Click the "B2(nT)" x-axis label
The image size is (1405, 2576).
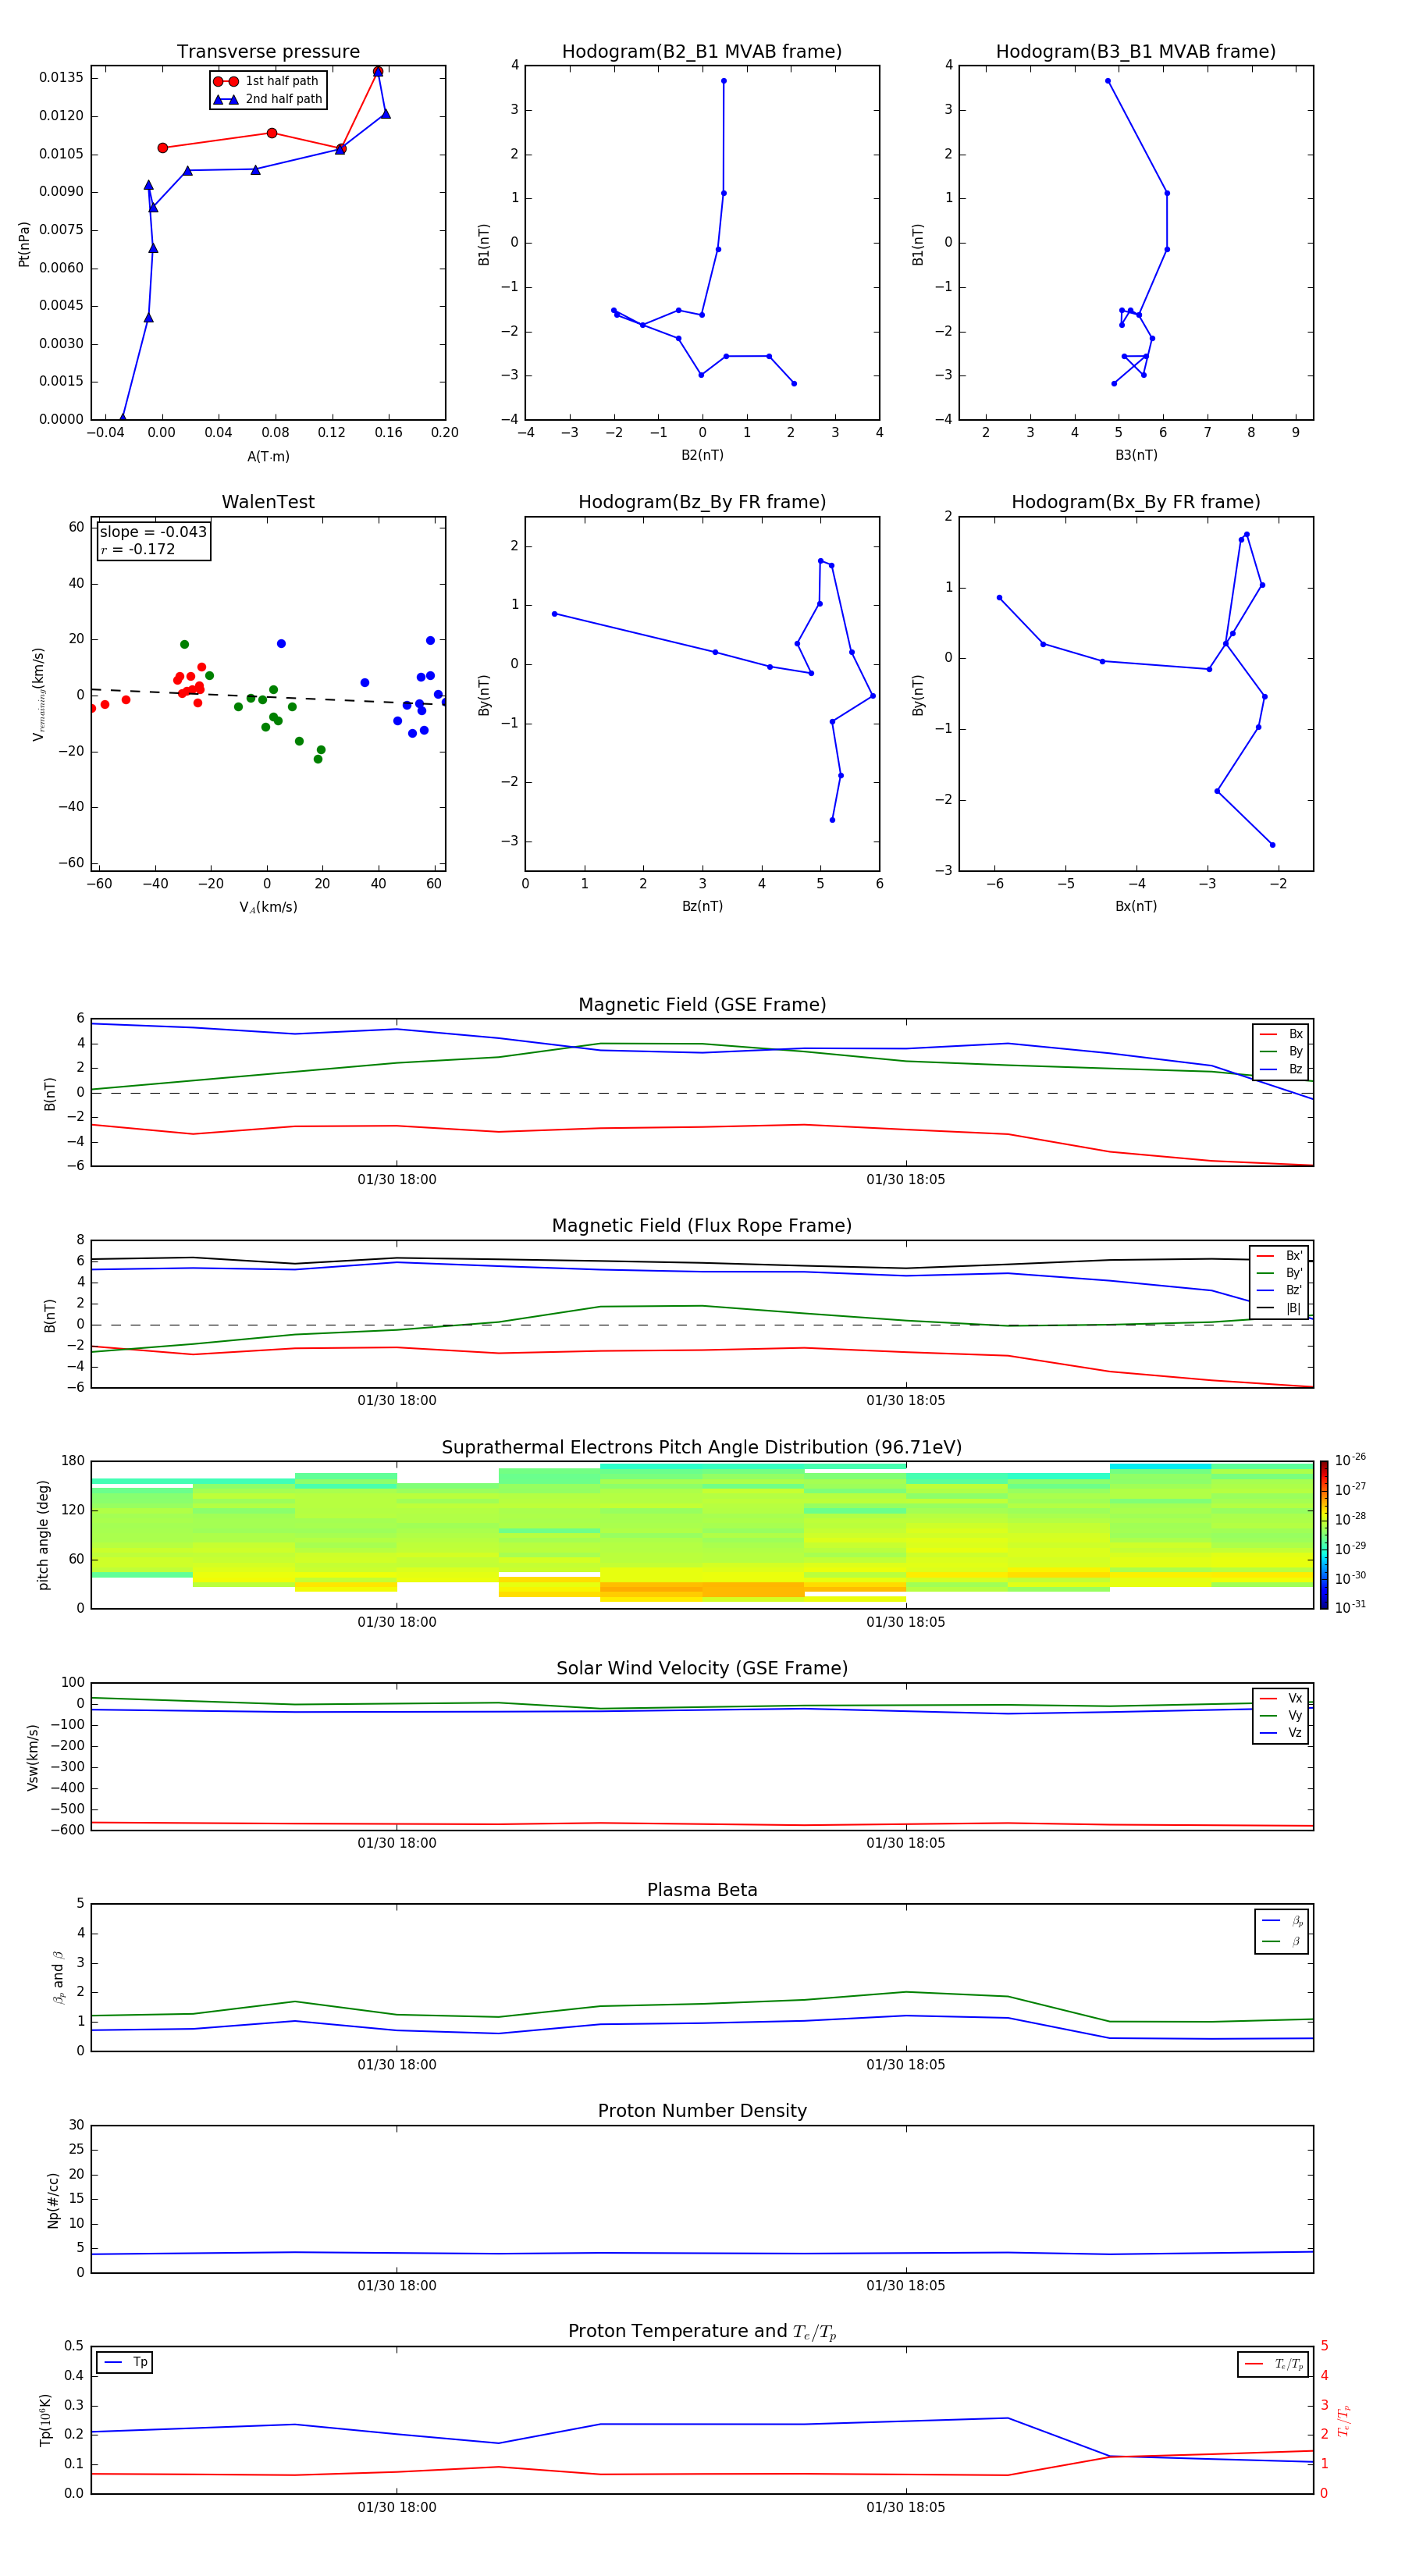click(x=702, y=455)
